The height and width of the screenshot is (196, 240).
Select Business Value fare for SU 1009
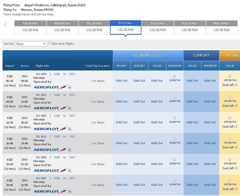point(230,76)
